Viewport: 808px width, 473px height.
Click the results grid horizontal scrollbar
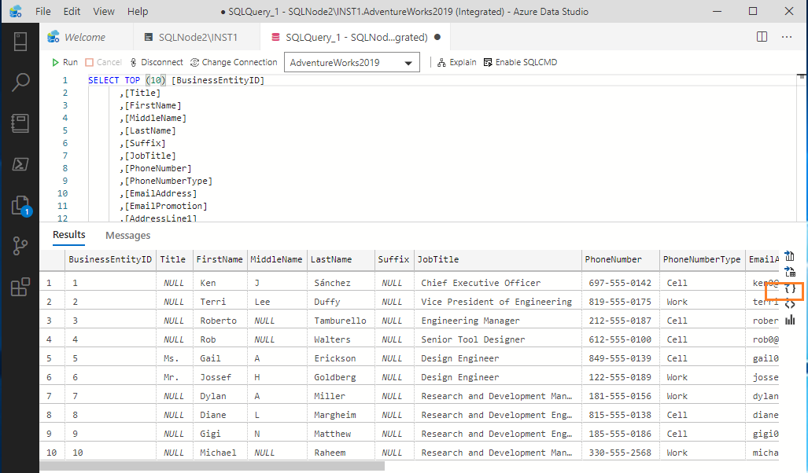pos(212,466)
